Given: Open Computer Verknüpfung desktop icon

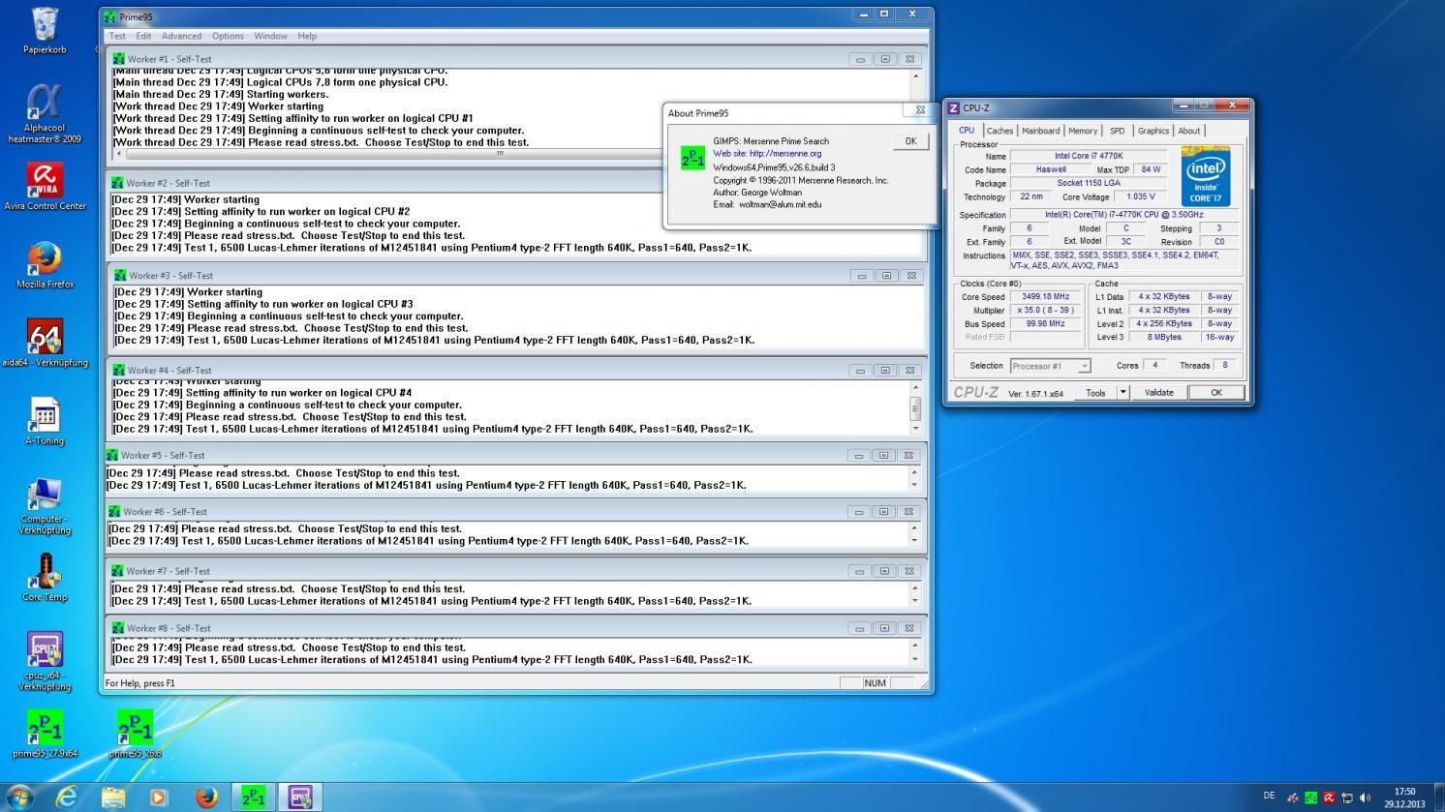Looking at the screenshot, I should pyautogui.click(x=45, y=505).
